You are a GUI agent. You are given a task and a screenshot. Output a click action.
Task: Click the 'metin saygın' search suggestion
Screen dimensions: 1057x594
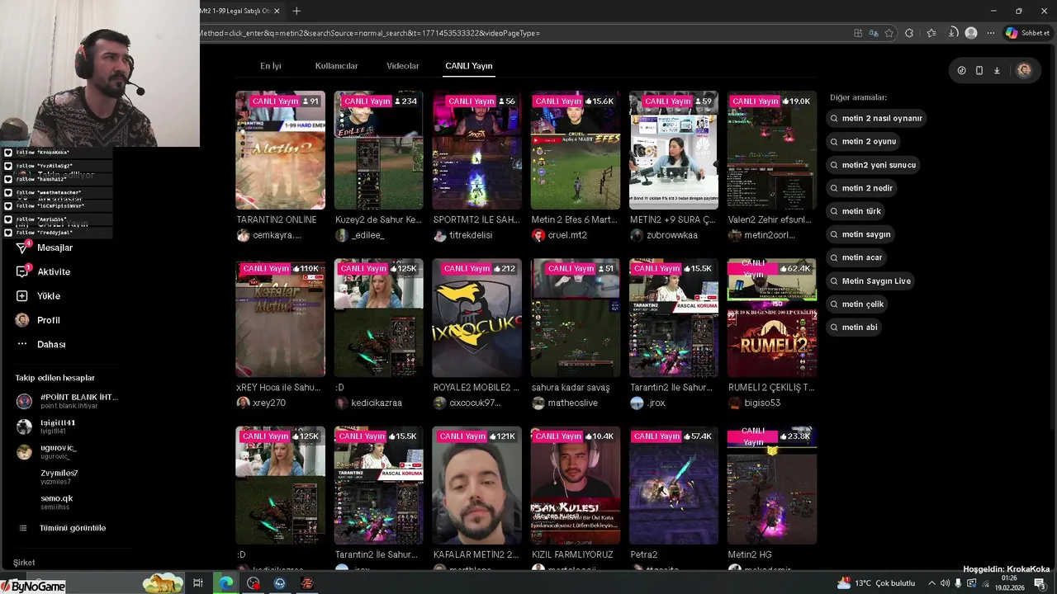tap(860, 234)
